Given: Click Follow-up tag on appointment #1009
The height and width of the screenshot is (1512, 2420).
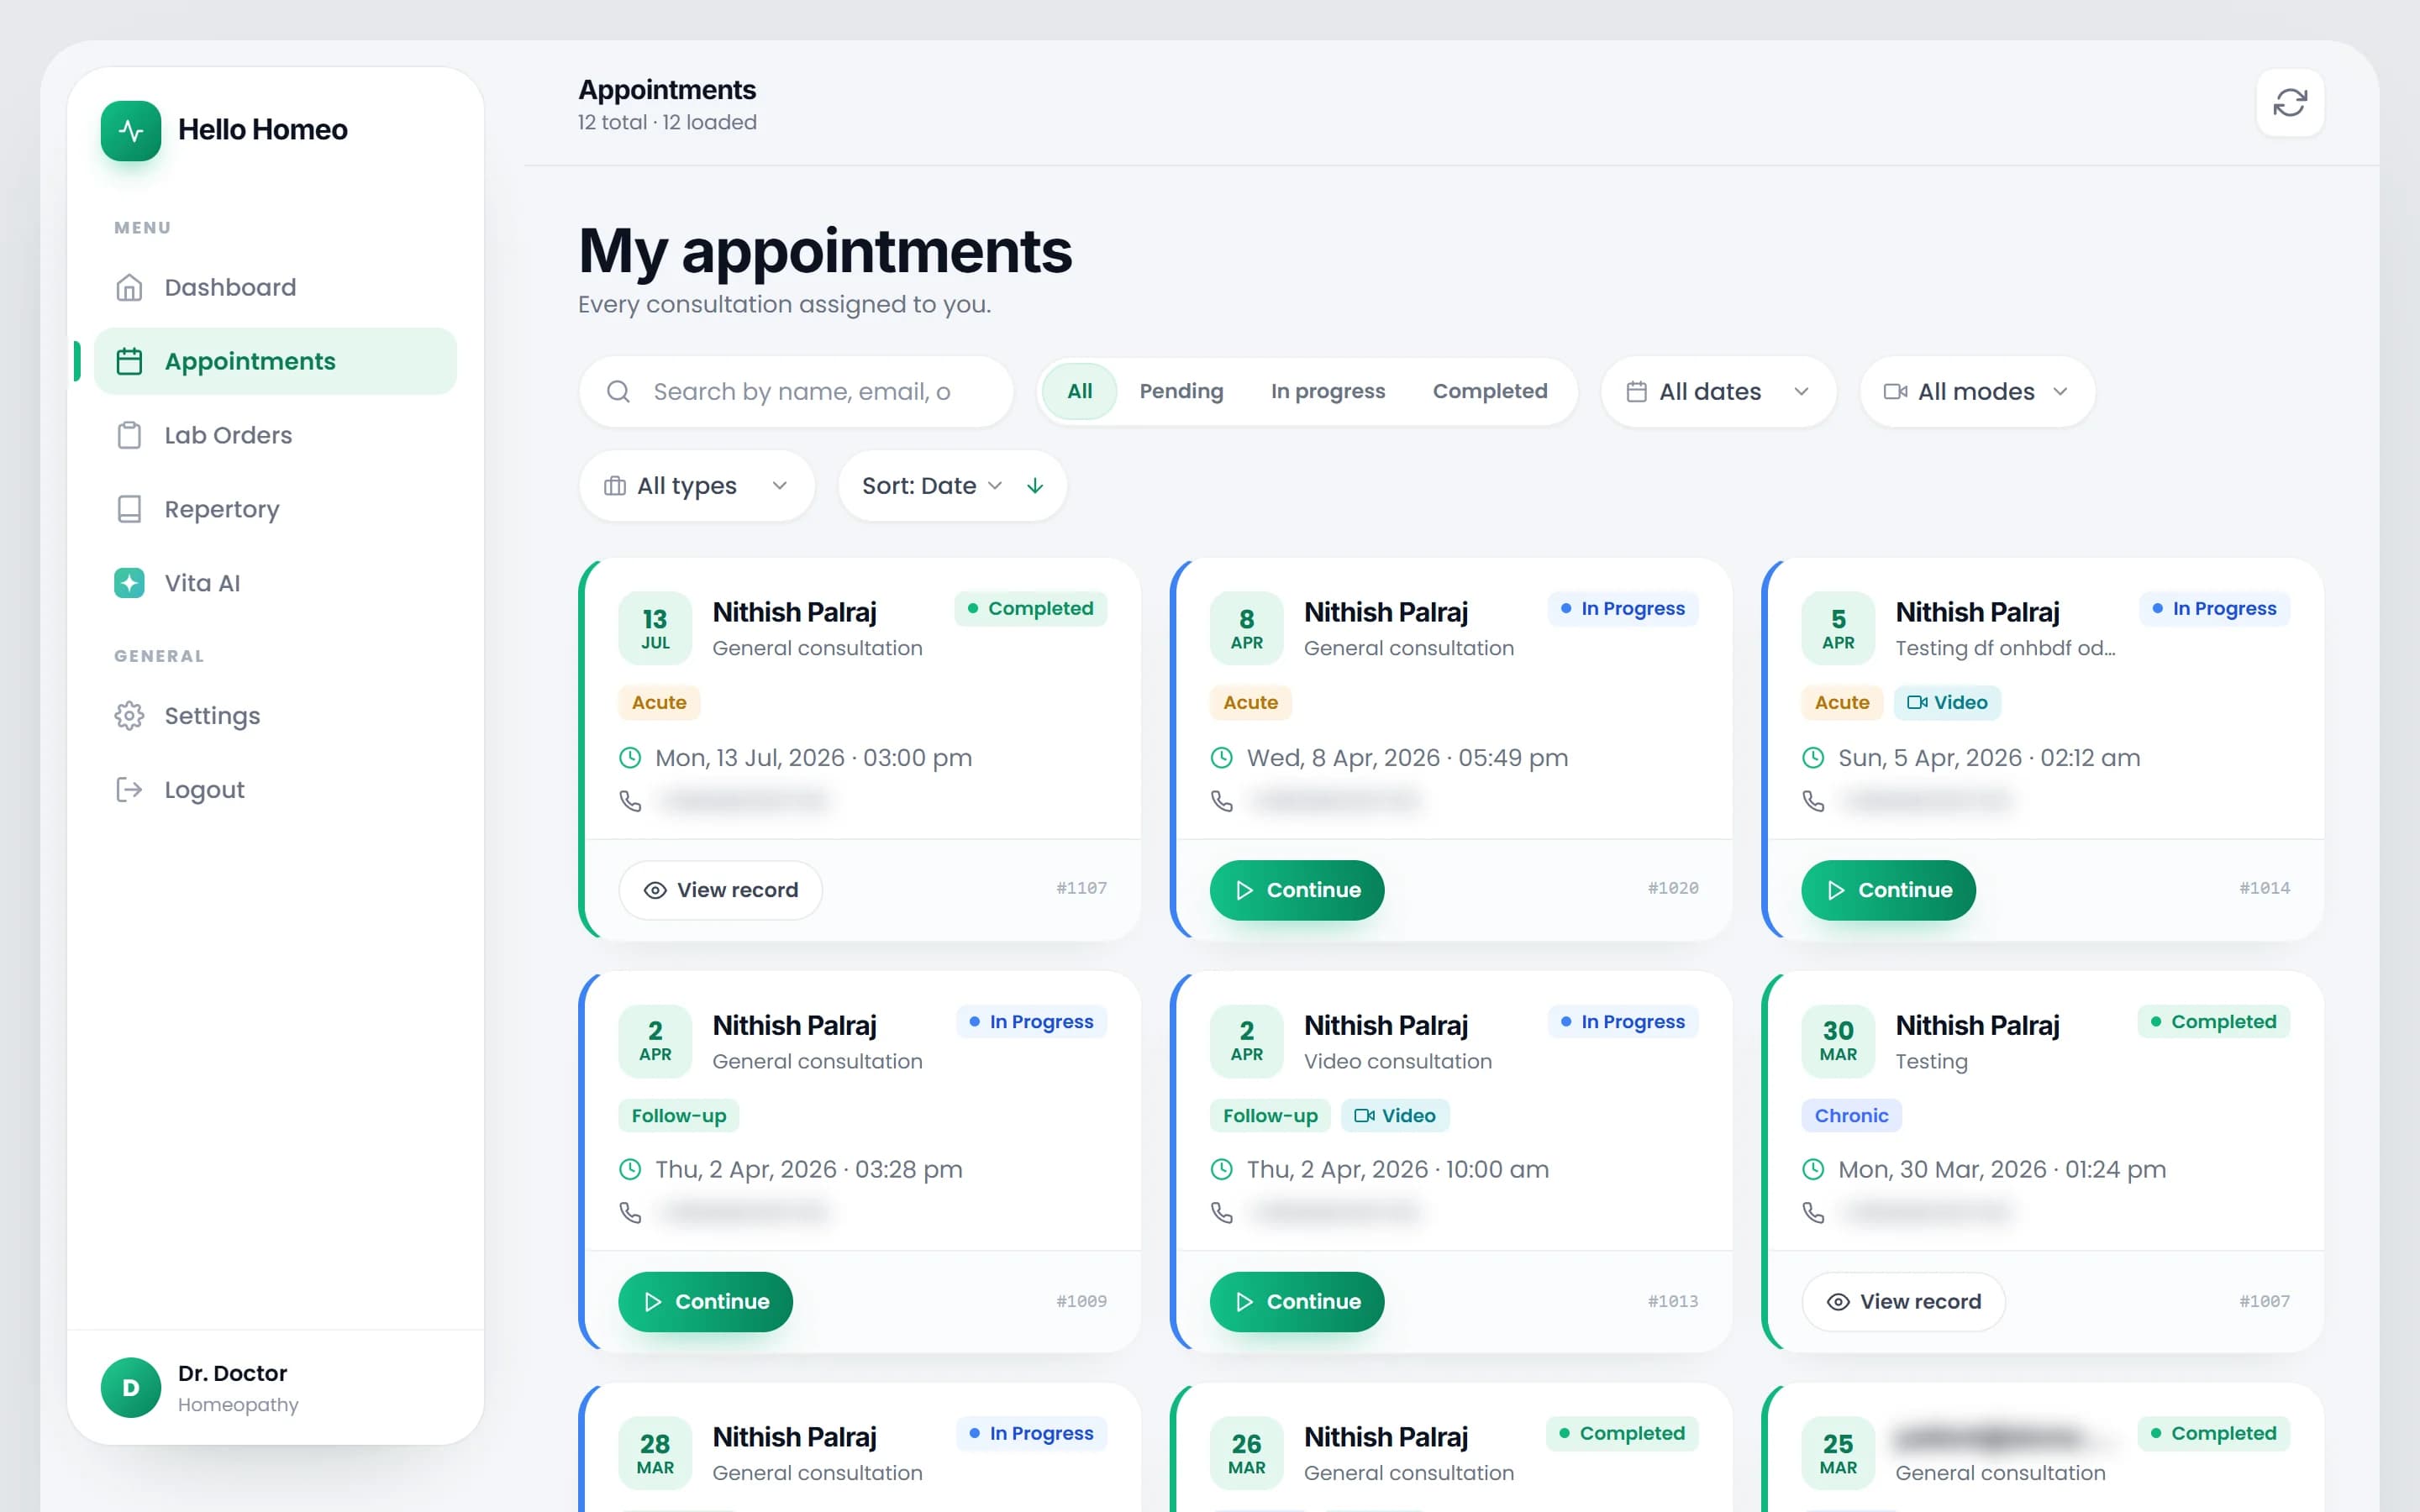Looking at the screenshot, I should [x=679, y=1116].
